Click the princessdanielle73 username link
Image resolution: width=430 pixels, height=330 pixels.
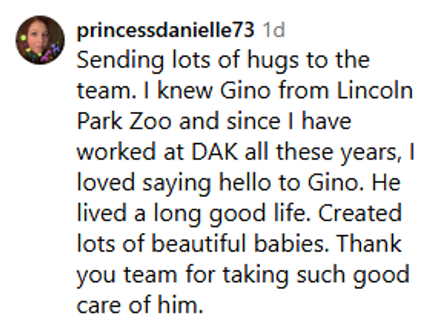click(165, 31)
